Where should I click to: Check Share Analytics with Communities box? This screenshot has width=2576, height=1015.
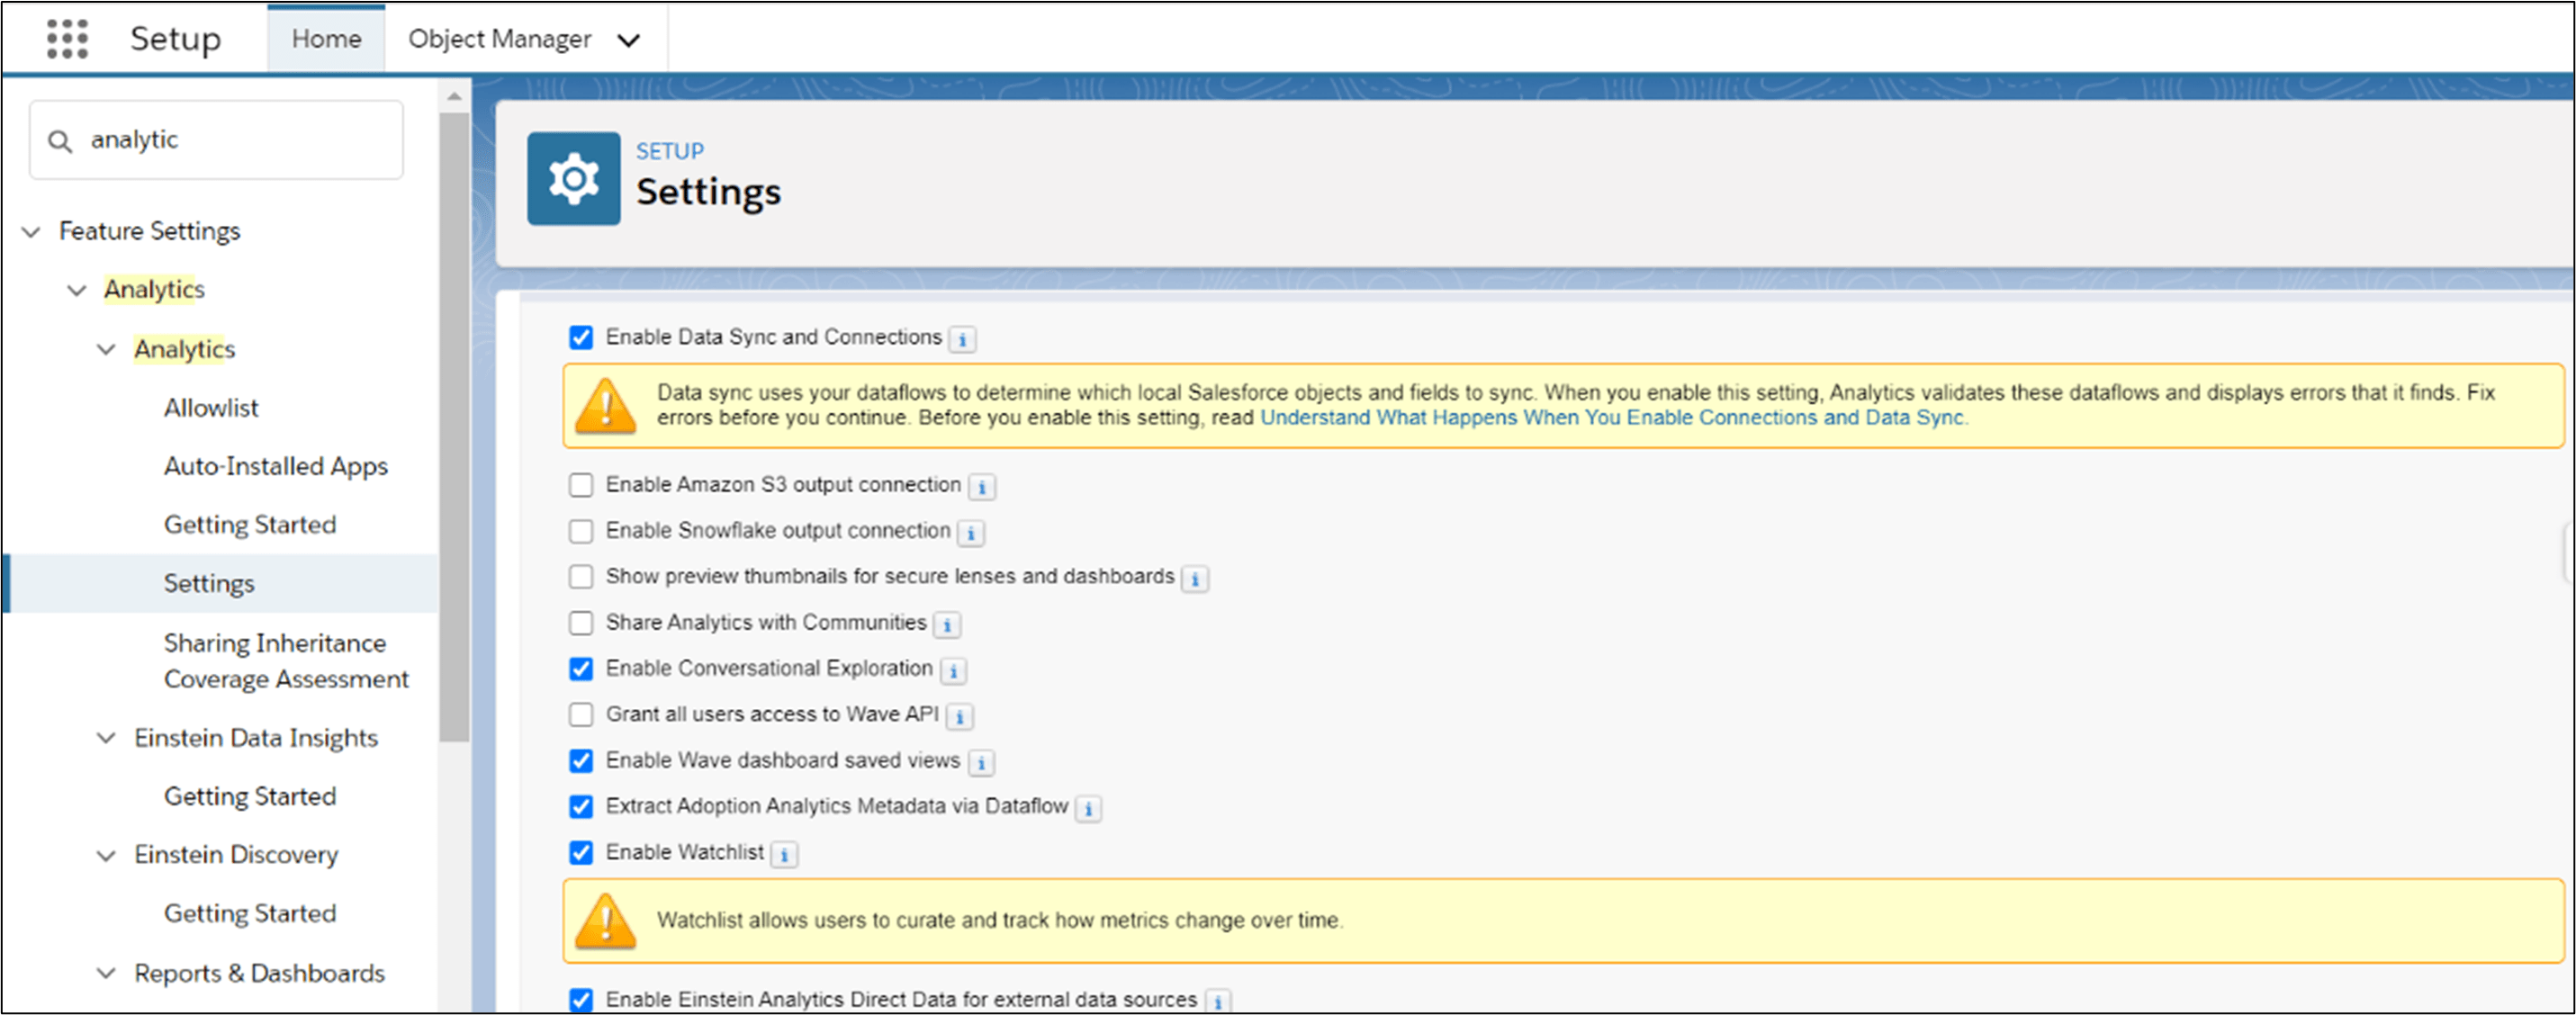pyautogui.click(x=581, y=623)
